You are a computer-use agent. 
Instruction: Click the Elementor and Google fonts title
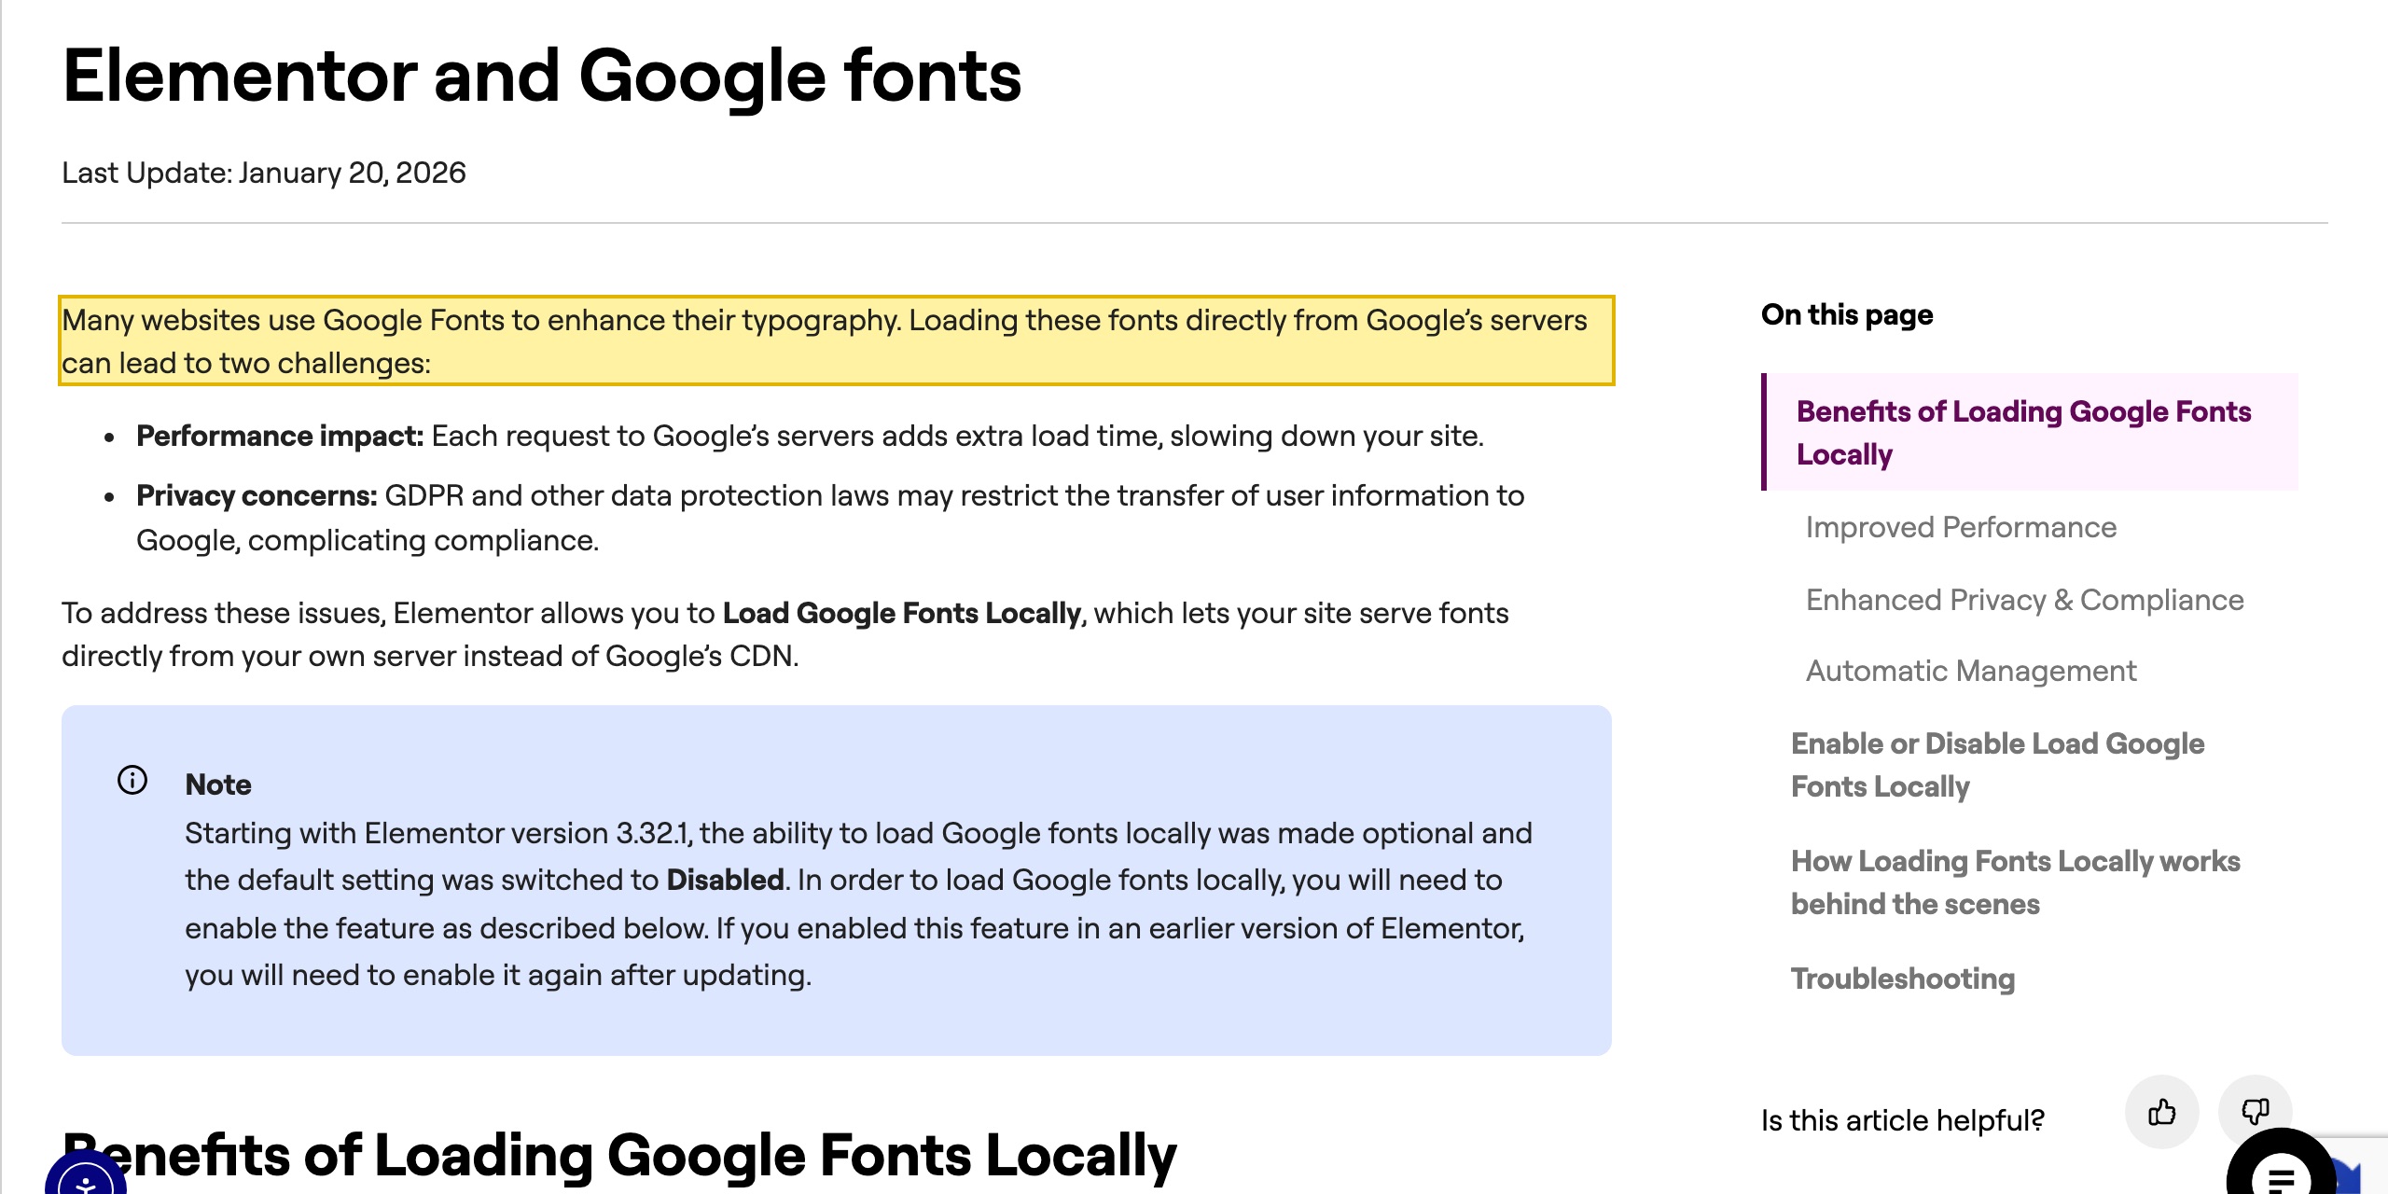(x=542, y=76)
